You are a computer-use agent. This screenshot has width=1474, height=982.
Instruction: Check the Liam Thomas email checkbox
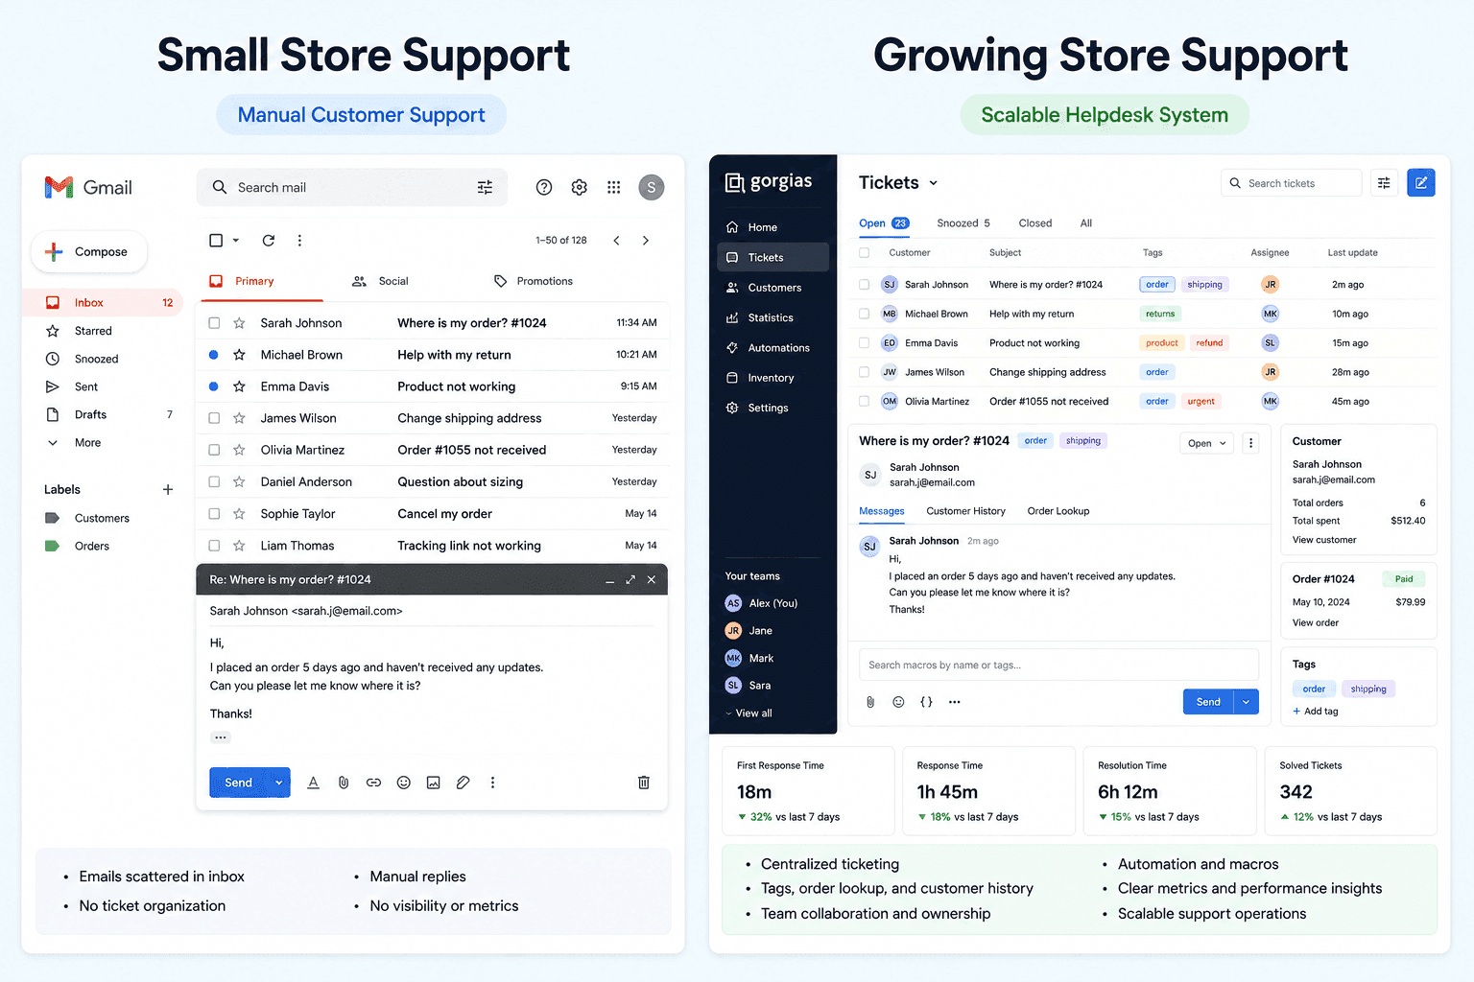click(x=214, y=546)
